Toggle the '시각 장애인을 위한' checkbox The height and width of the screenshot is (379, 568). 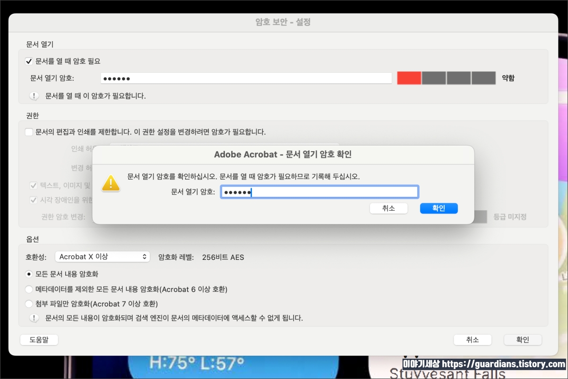[34, 200]
